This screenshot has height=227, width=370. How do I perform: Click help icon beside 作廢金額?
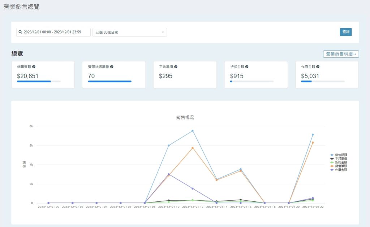318,67
